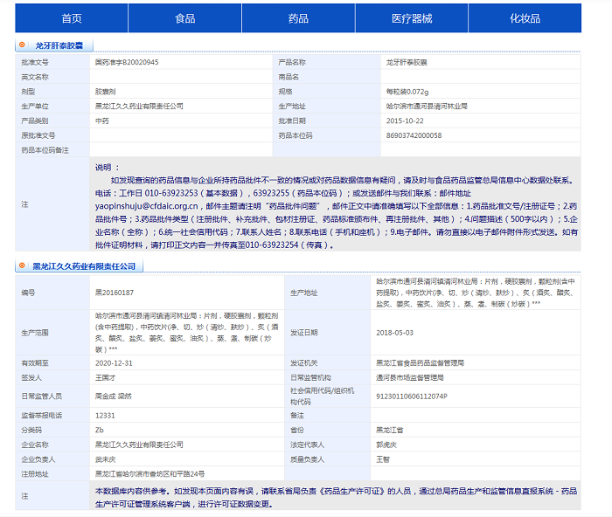Click classification code Zb
This screenshot has height=517, width=612.
(x=100, y=430)
